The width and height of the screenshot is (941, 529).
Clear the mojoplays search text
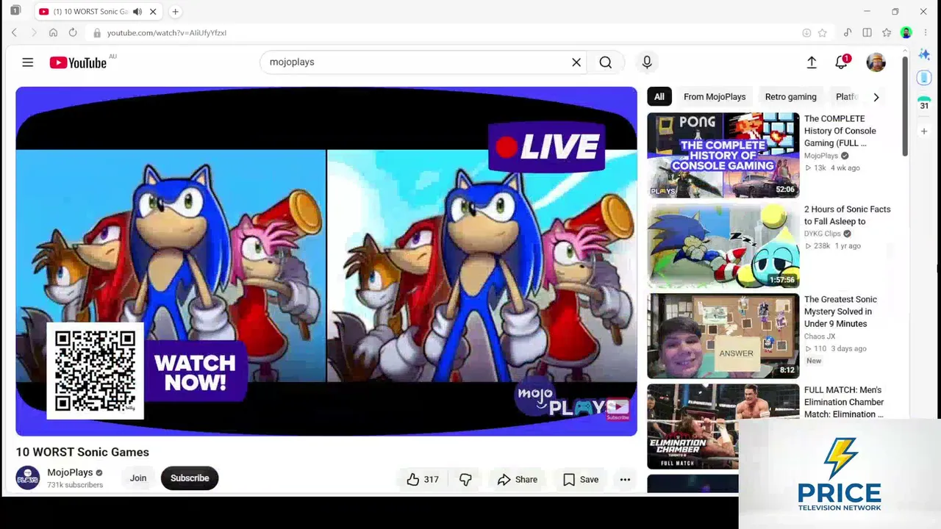(x=576, y=62)
